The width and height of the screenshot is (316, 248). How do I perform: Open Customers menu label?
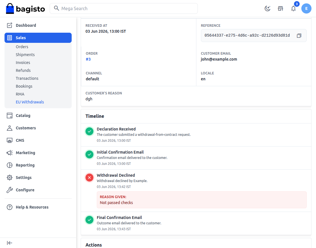[26, 128]
